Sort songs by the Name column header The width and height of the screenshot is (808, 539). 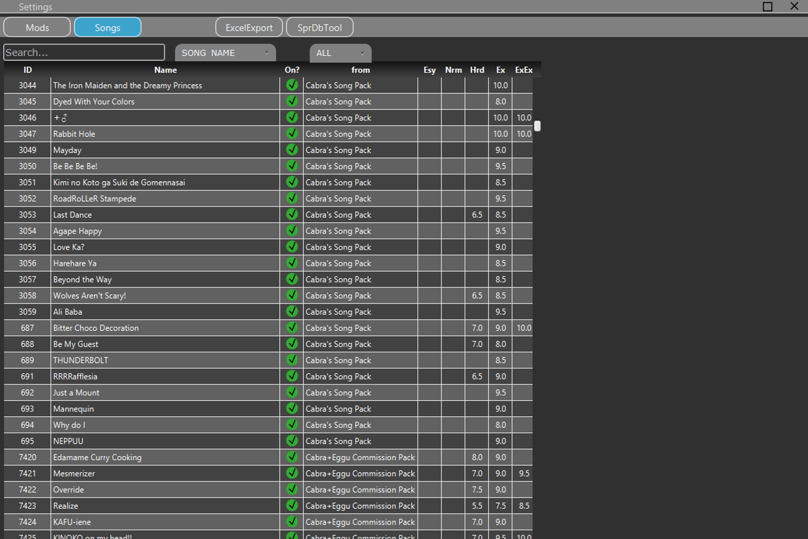165,70
